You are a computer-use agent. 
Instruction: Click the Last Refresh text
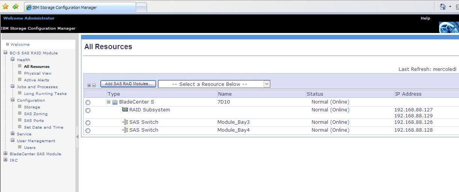click(x=427, y=69)
